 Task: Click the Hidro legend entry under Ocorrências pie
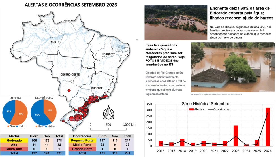[x=50, y=126]
